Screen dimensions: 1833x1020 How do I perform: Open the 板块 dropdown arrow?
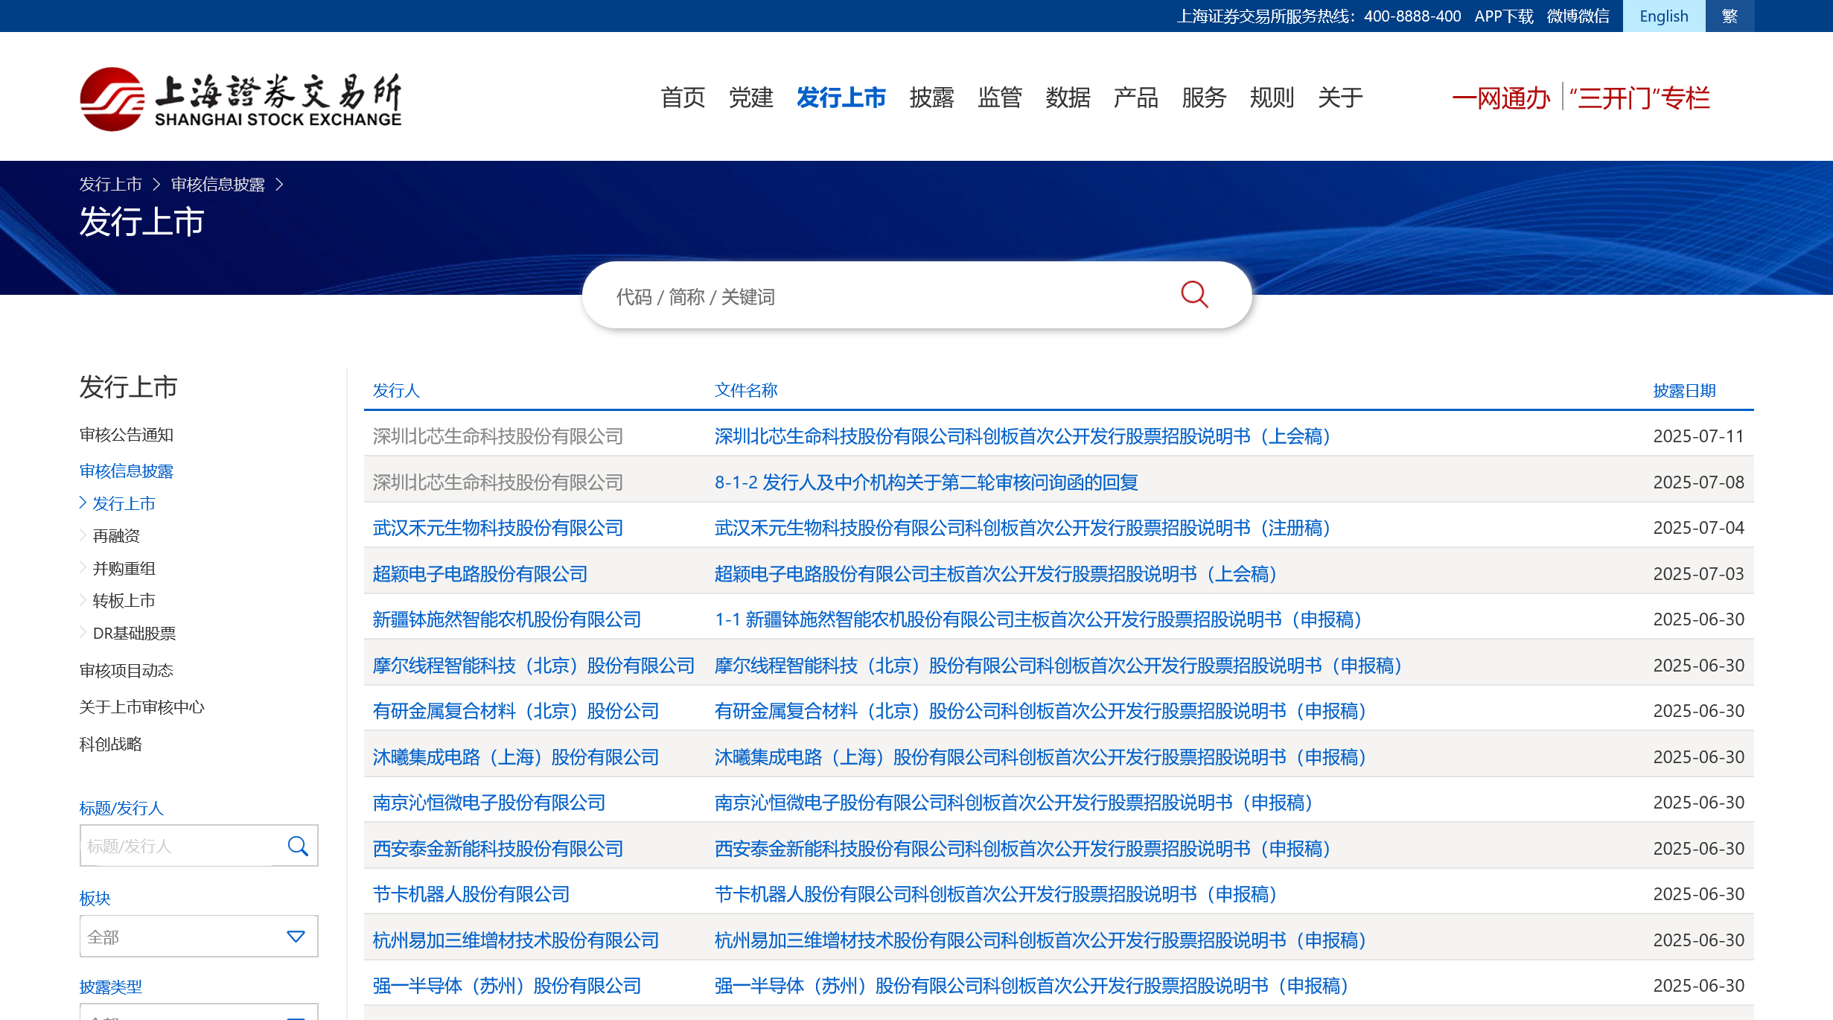click(x=296, y=937)
